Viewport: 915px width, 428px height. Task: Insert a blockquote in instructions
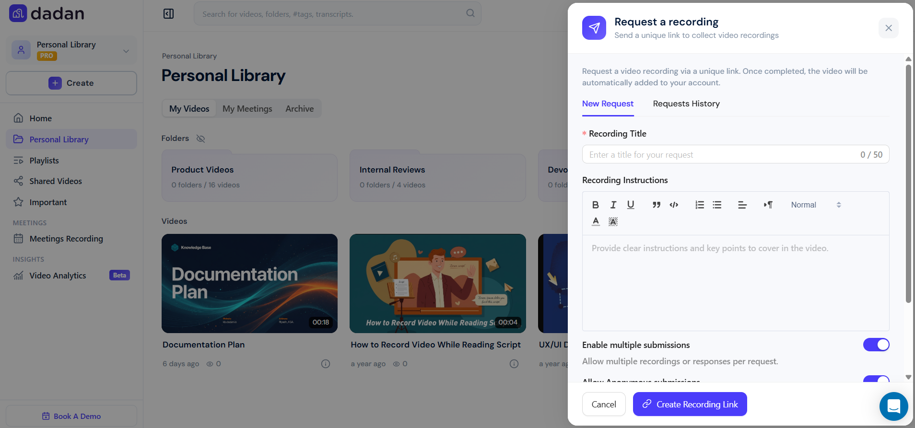pyautogui.click(x=657, y=205)
